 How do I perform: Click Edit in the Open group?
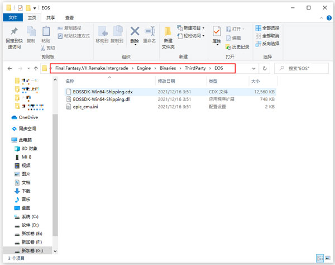pyautogui.click(x=233, y=38)
